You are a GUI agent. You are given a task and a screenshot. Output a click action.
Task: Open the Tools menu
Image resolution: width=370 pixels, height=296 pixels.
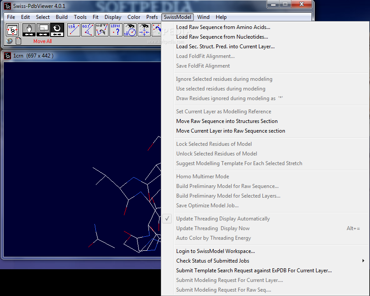click(80, 17)
